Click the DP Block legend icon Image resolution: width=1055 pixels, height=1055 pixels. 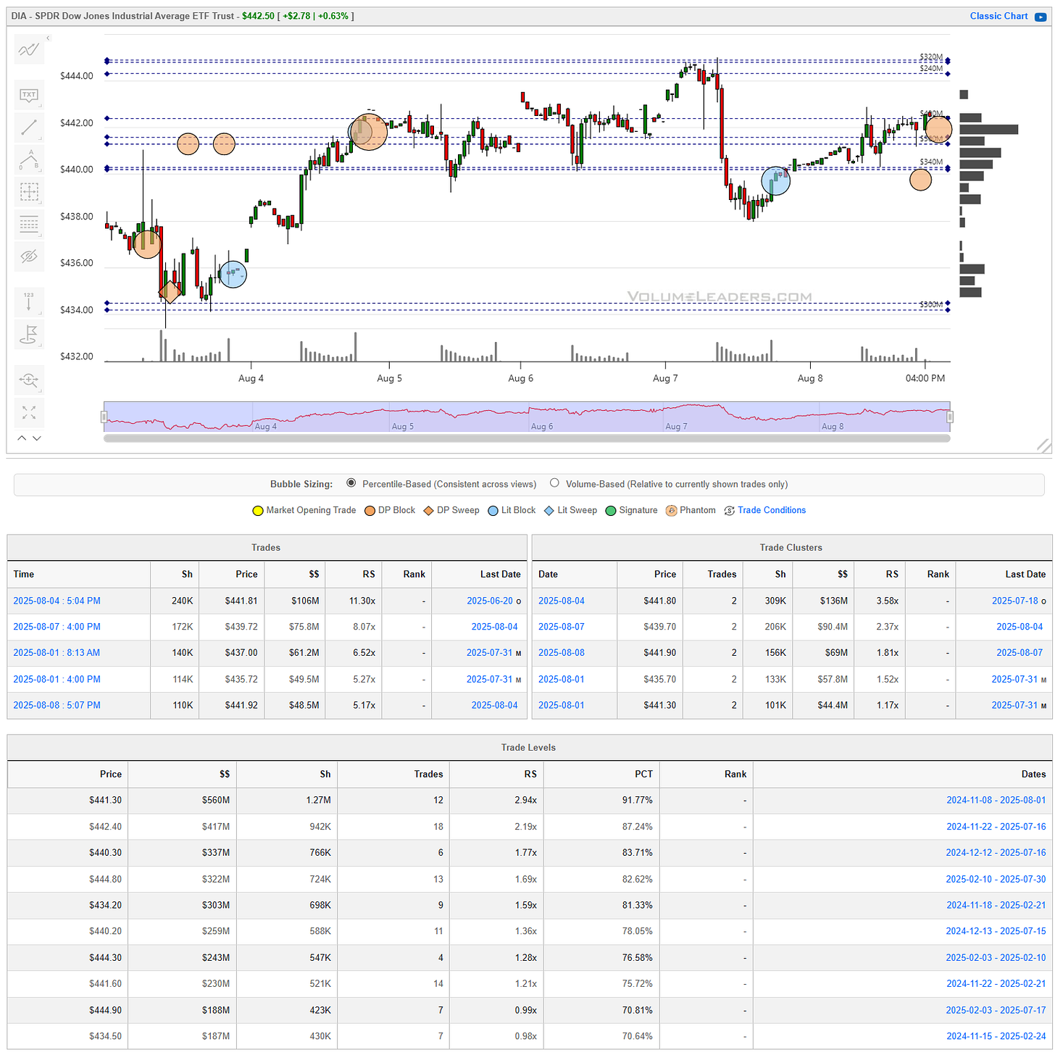click(370, 511)
